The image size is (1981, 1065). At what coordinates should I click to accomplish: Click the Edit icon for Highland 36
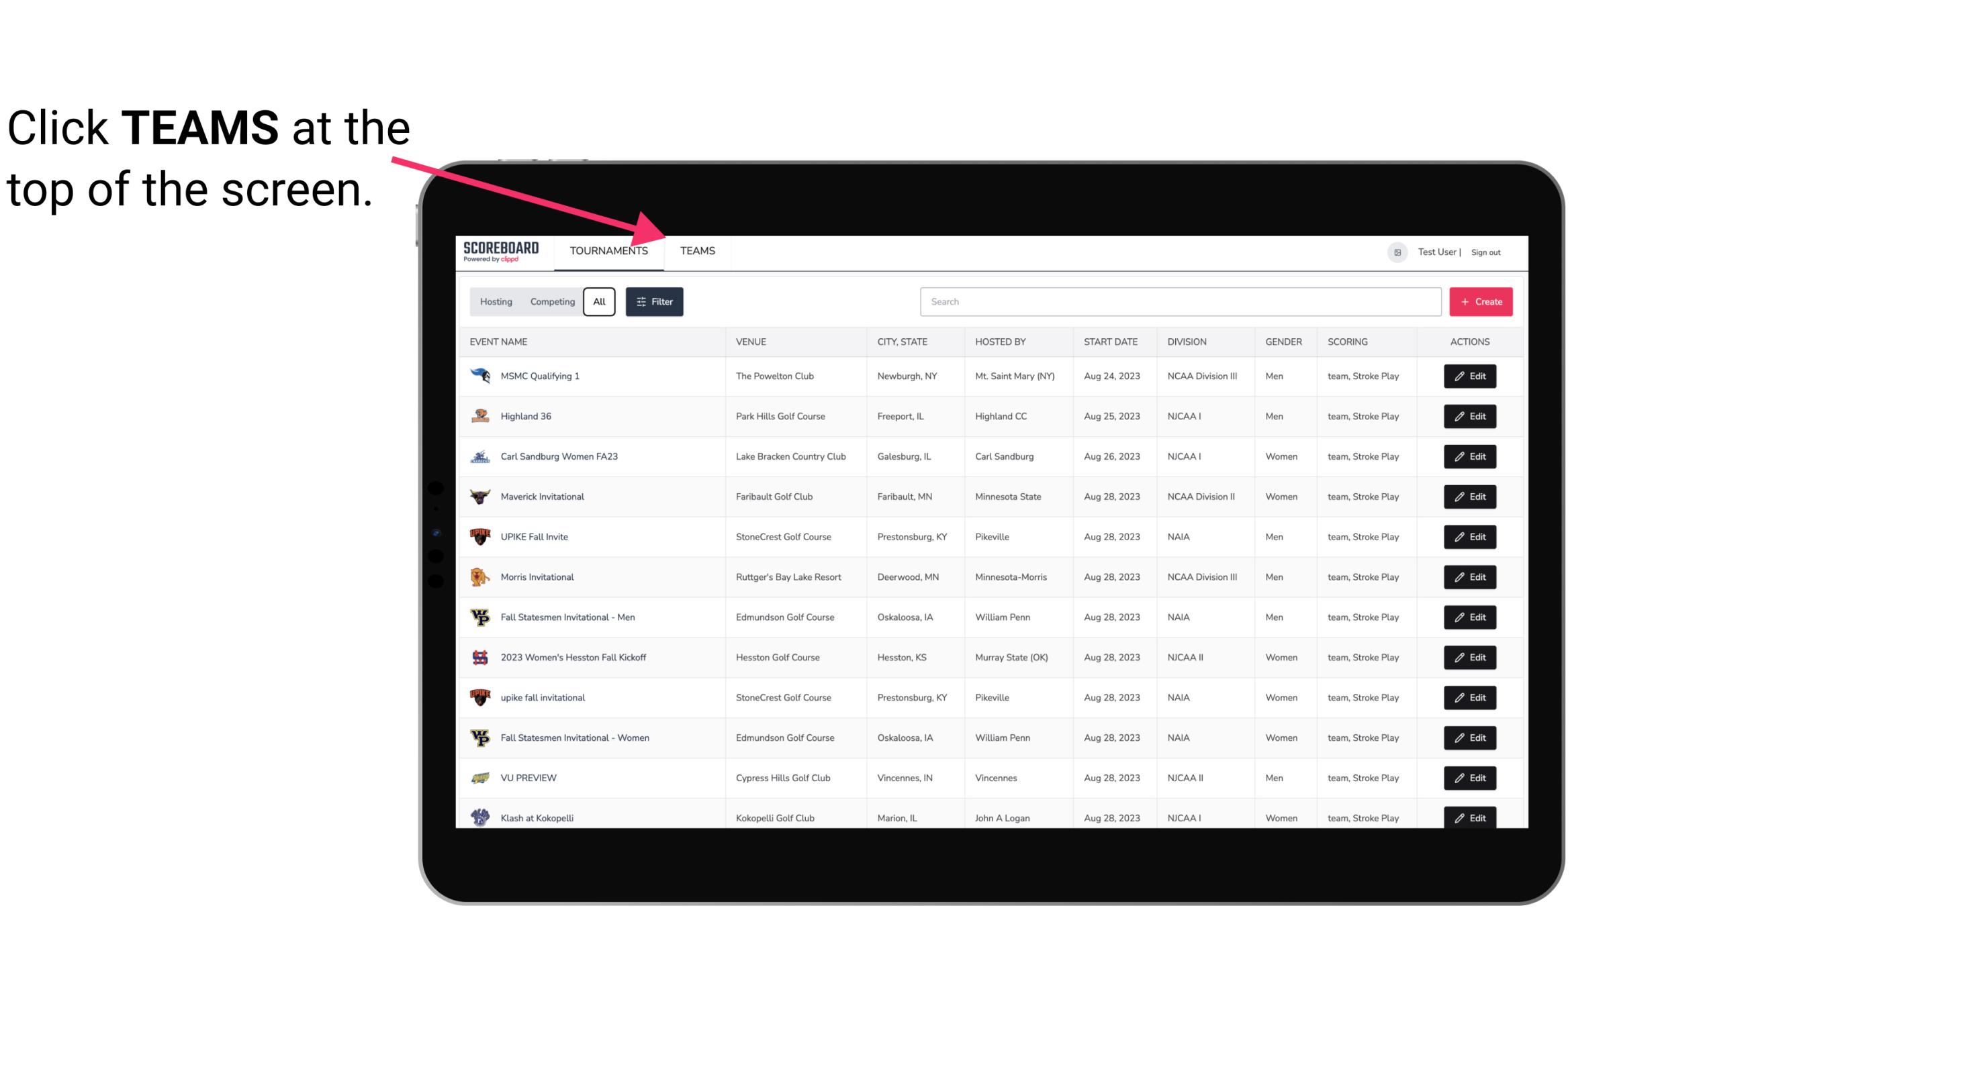tap(1471, 416)
